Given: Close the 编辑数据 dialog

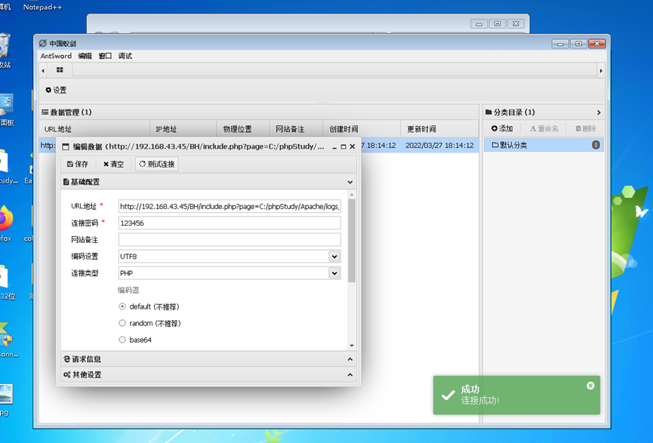Looking at the screenshot, I should click(353, 147).
